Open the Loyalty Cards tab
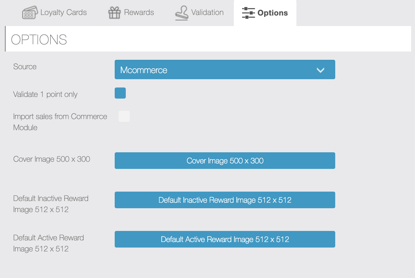The height and width of the screenshot is (278, 415). click(54, 13)
